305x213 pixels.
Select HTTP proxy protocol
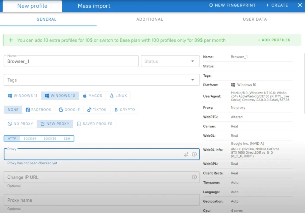tap(12, 138)
